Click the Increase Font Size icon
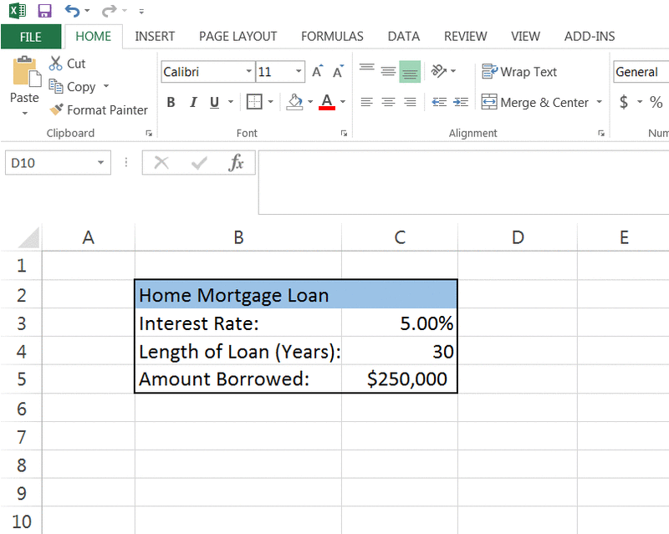The width and height of the screenshot is (669, 534). coord(316,72)
